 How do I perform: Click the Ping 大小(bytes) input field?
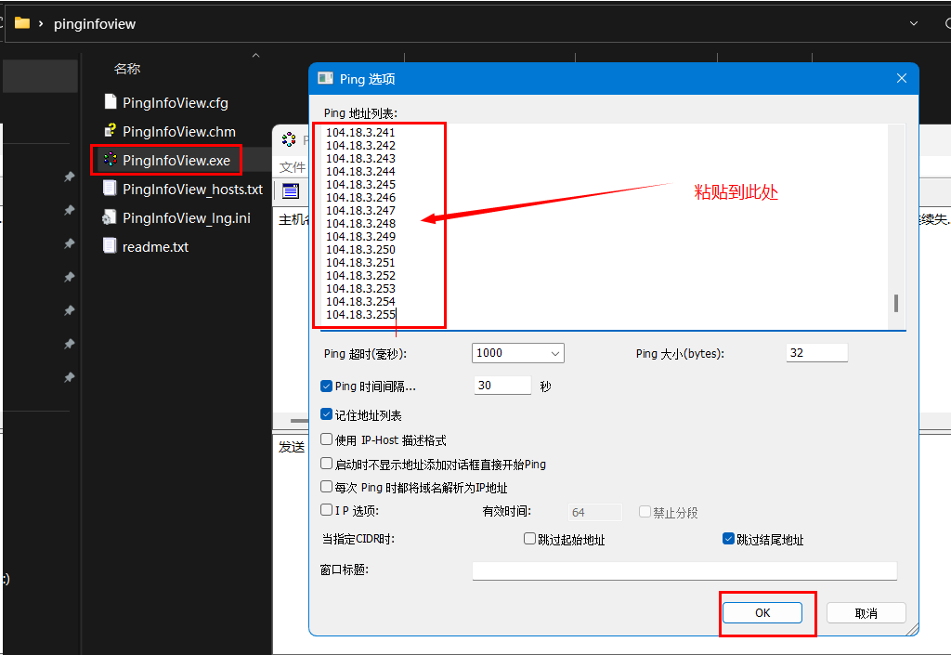click(x=816, y=353)
